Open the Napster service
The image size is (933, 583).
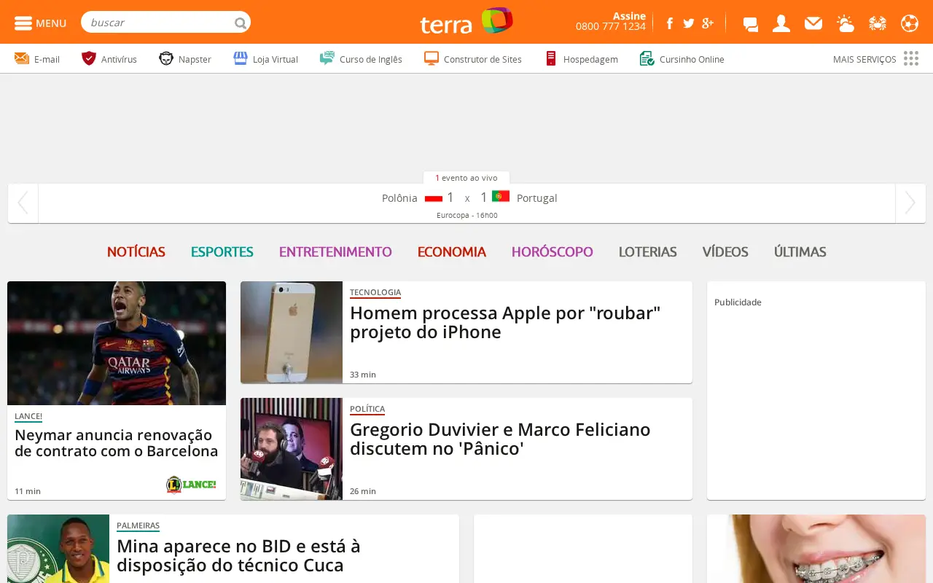185,59
